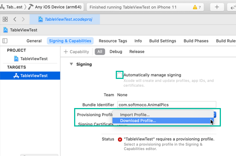Open the Build Phases tab
Image resolution: width=236 pixels, height=156 pixels.
(x=196, y=41)
